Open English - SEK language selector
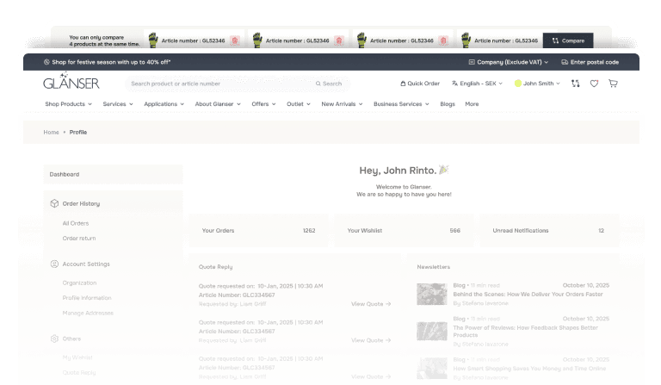Screen dimensions: 661x385 click(x=477, y=84)
